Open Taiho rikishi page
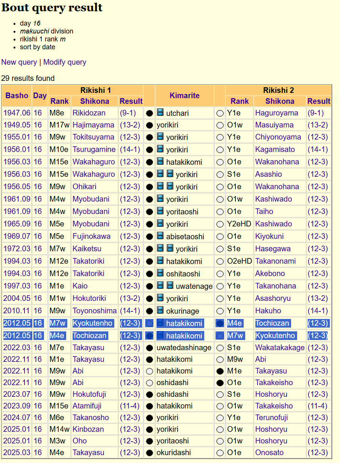This screenshot has width=340, height=463. (x=264, y=211)
